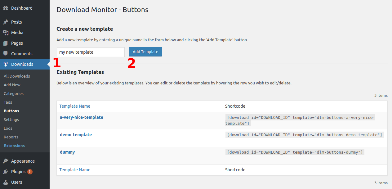Click the Appearance paintbrush icon
This screenshot has width=392, height=189.
coord(6,161)
